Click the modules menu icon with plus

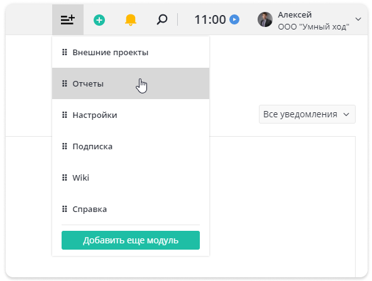68,19
